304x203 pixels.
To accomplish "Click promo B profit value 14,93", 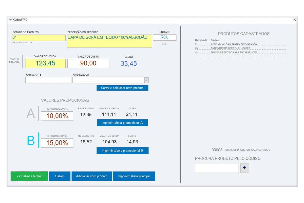I will 132,142.
